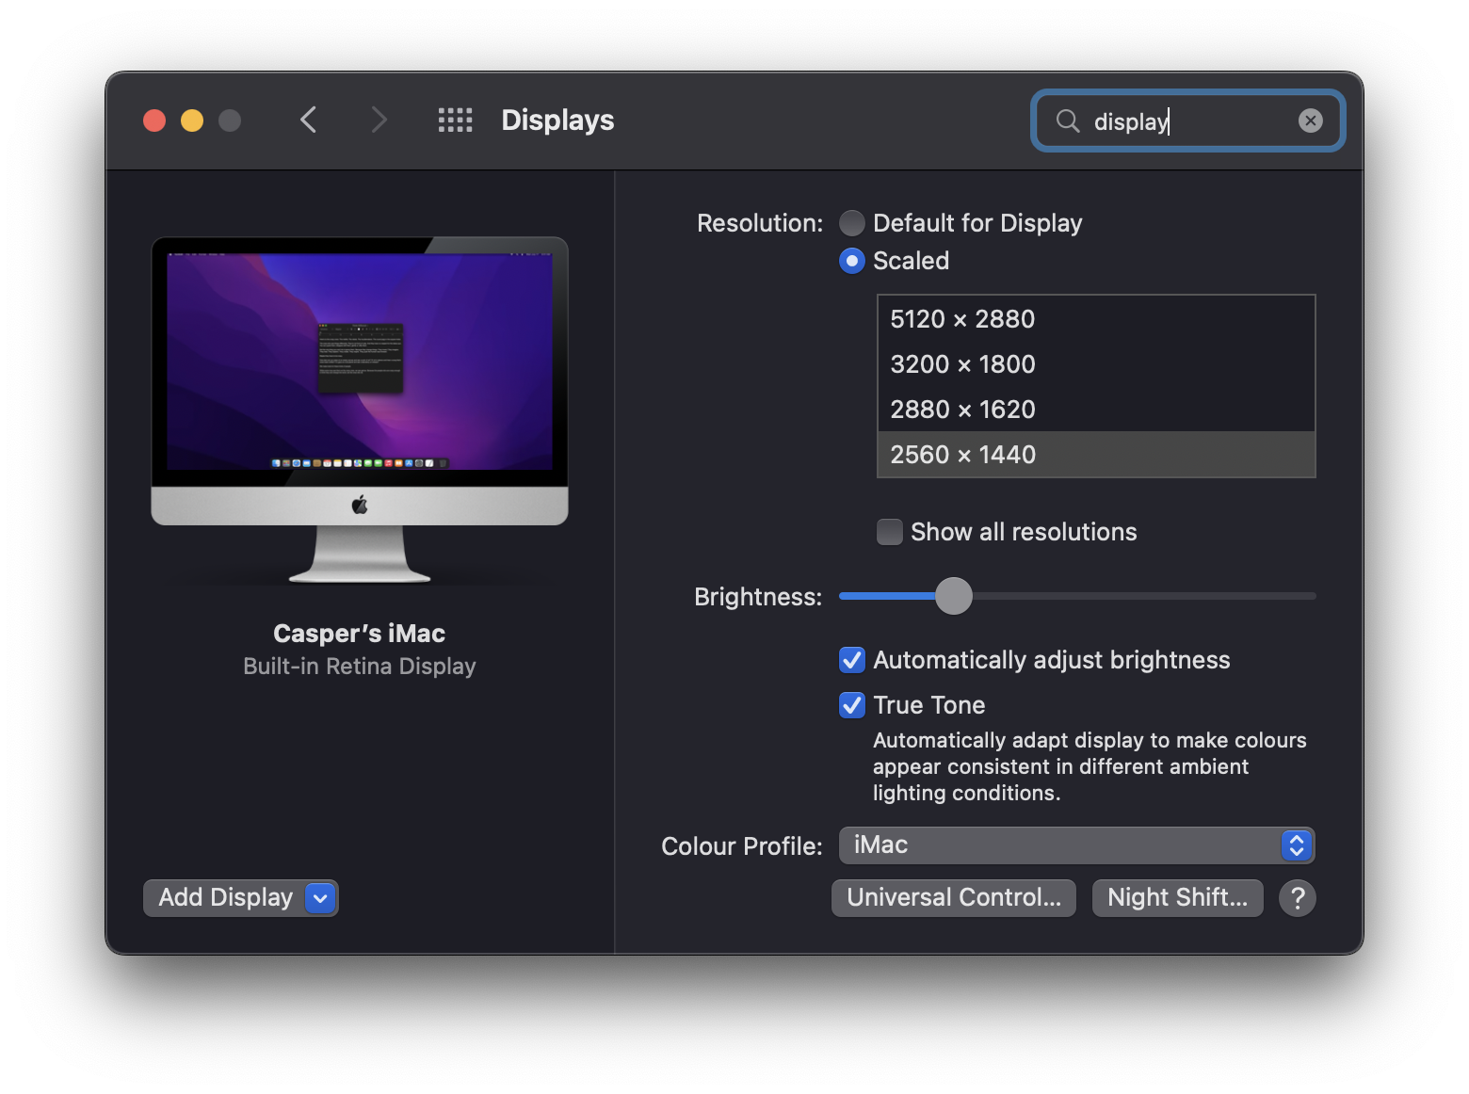
Task: Select Casper's iMac display thumbnail
Action: (x=360, y=410)
